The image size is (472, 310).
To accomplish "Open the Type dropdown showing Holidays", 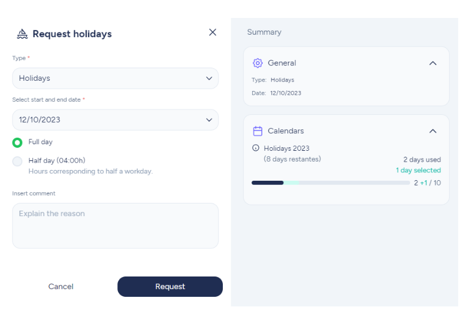I will pos(115,78).
